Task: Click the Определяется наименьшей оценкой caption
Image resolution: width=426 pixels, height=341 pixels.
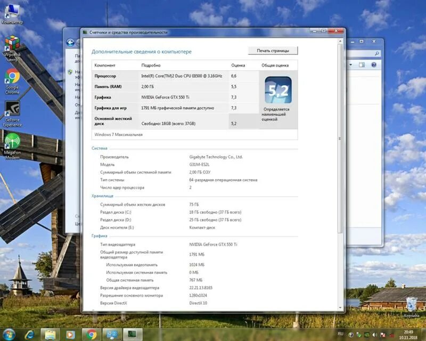Action: click(x=275, y=114)
